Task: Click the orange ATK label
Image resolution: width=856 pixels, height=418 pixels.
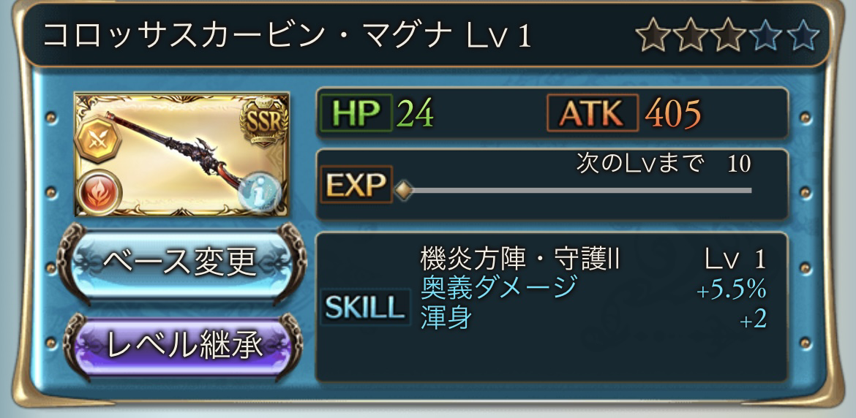Action: [593, 113]
